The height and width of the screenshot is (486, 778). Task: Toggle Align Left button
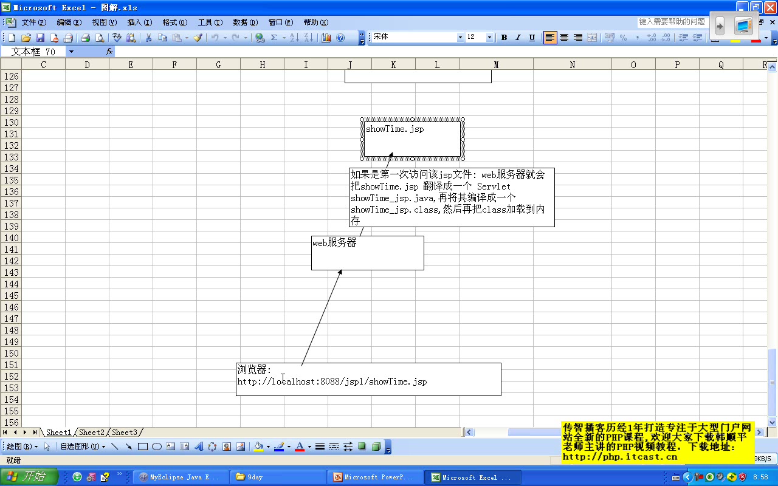[550, 38]
